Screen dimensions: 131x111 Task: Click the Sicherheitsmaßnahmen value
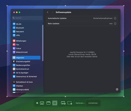pos(103,18)
